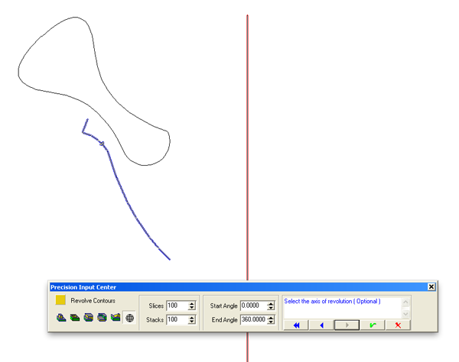The height and width of the screenshot is (362, 459).
Task: Click the yellow color swatch beside Revolve Contours
Action: point(60,300)
